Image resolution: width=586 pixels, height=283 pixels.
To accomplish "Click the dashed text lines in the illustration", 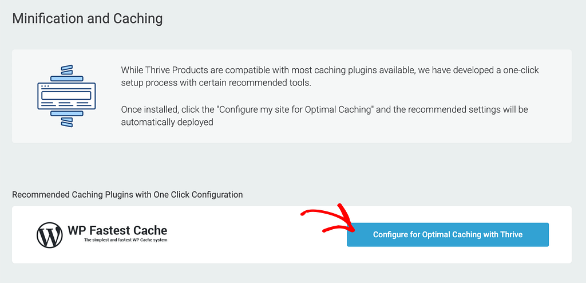I will pyautogui.click(x=66, y=104).
